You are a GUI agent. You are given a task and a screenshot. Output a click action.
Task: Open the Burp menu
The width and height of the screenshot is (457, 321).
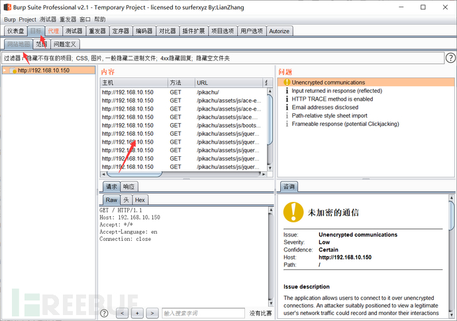pos(10,19)
